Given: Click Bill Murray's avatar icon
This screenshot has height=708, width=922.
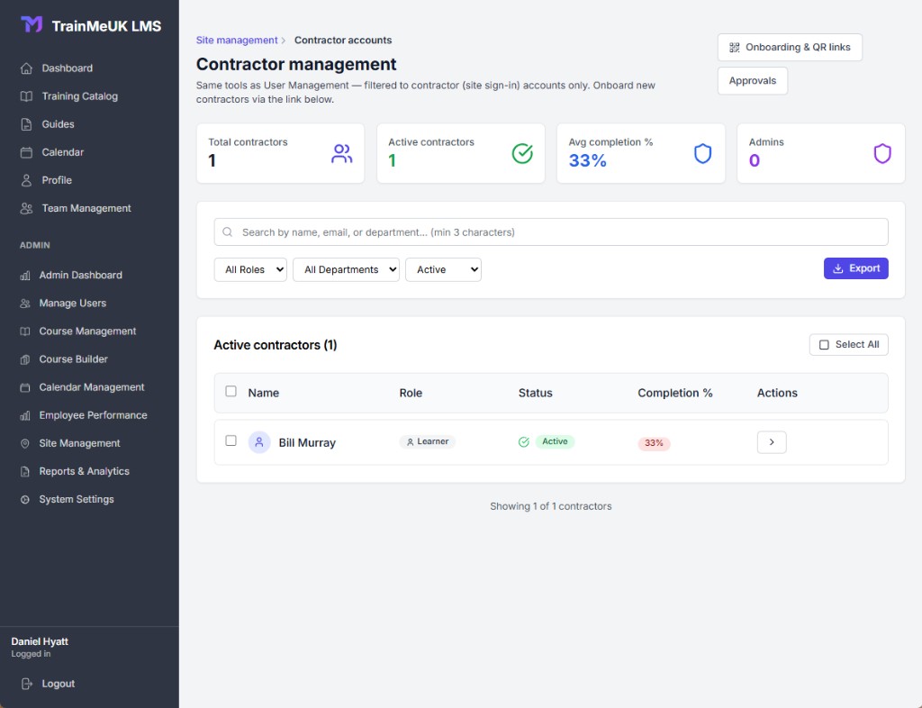Looking at the screenshot, I should [x=259, y=442].
